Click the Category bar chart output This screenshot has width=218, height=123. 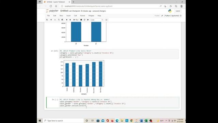point(82,78)
